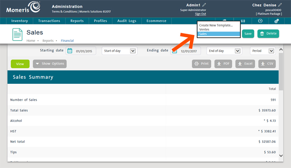Screen dimensions: 291x168
Task: Click the Starting date calendar icon
Action: [70, 51]
